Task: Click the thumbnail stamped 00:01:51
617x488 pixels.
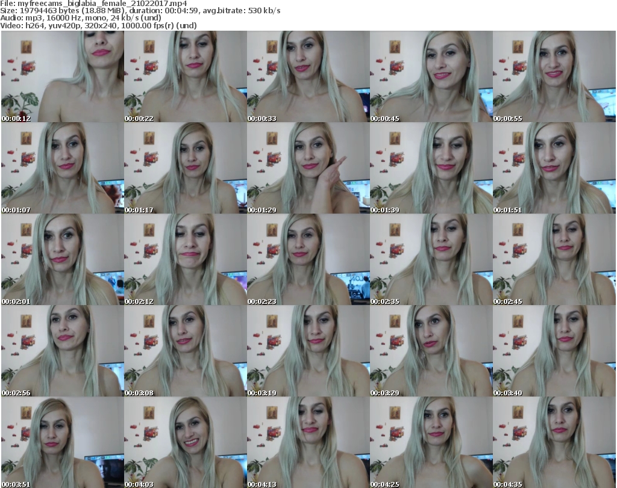Action: 554,168
